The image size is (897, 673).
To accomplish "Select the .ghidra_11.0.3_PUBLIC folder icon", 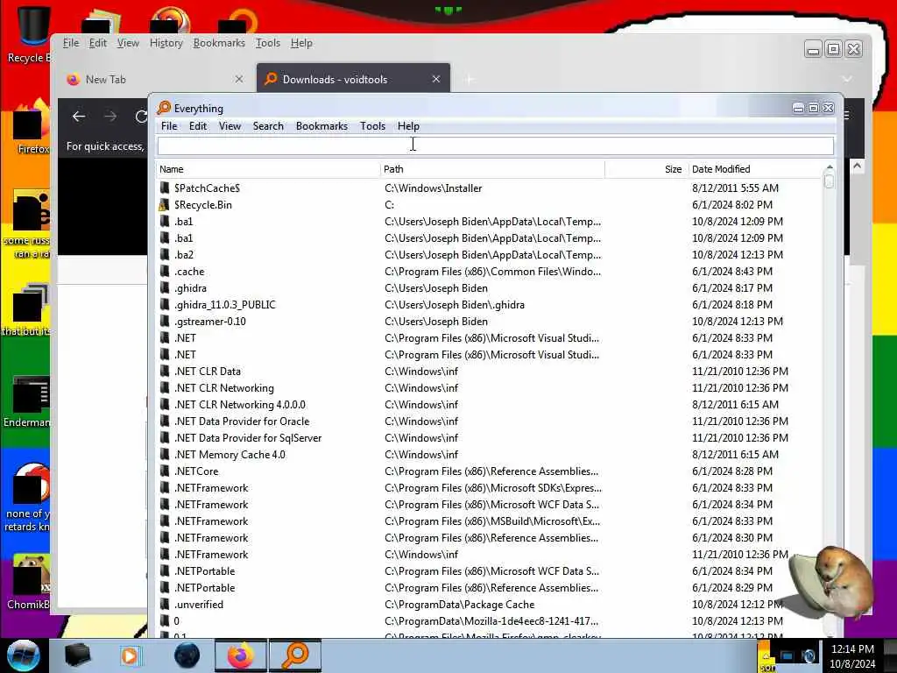I will pos(165,304).
